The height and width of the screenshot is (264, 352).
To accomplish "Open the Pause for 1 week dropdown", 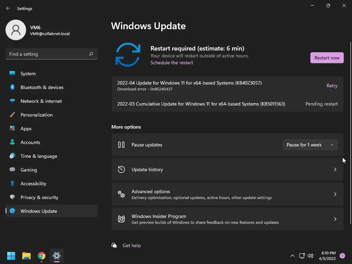I will pyautogui.click(x=332, y=145).
